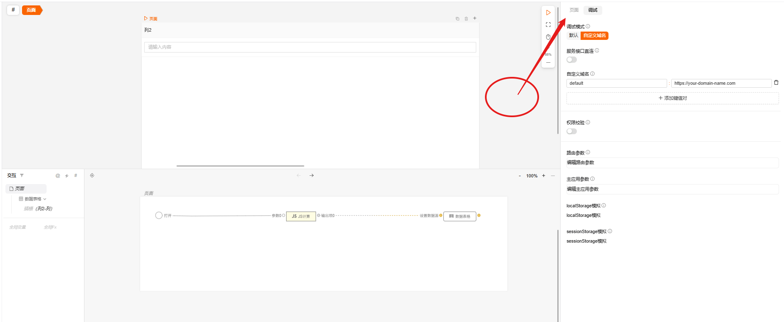Enable the 权限校验 switch
This screenshot has width=784, height=322.
pyautogui.click(x=572, y=131)
